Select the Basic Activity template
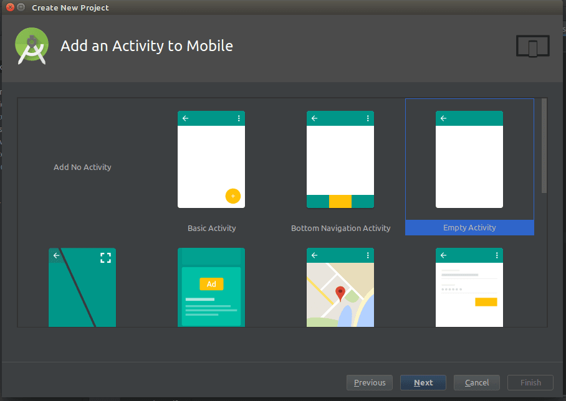This screenshot has width=566, height=401. 211,159
